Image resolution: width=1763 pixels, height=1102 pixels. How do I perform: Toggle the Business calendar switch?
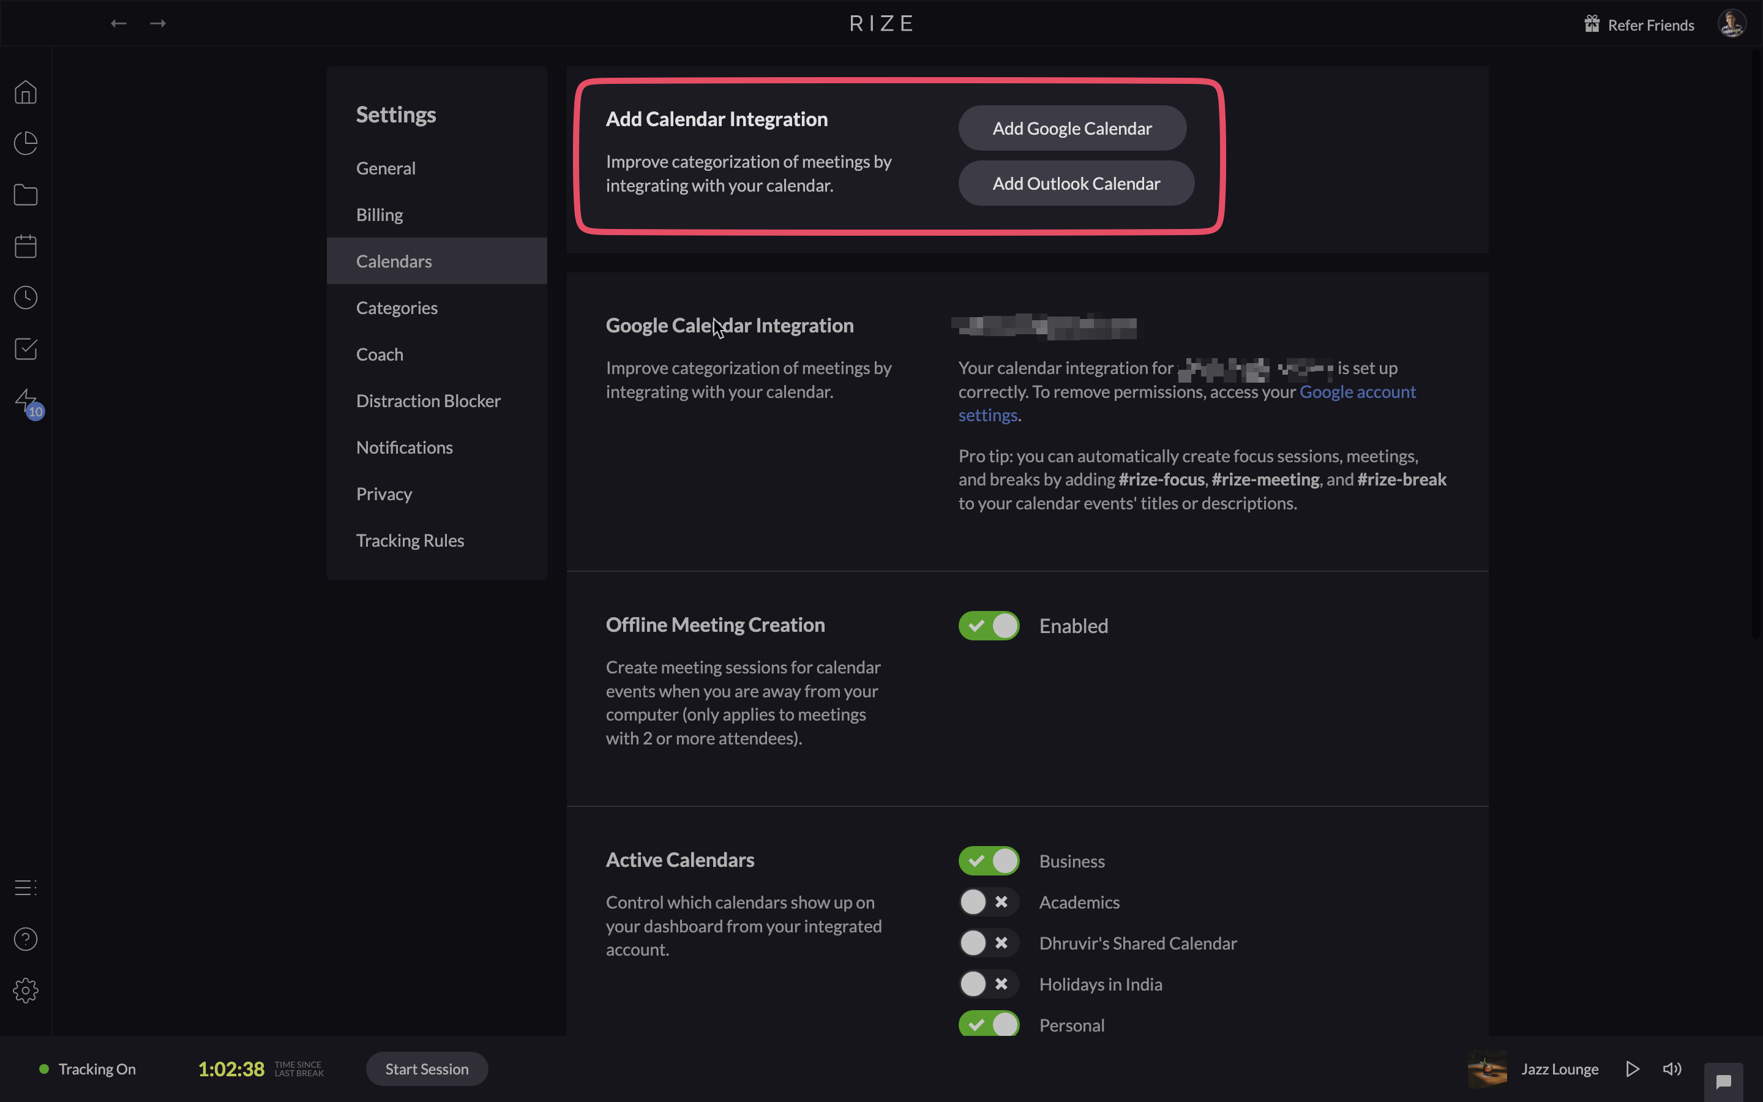coord(989,861)
